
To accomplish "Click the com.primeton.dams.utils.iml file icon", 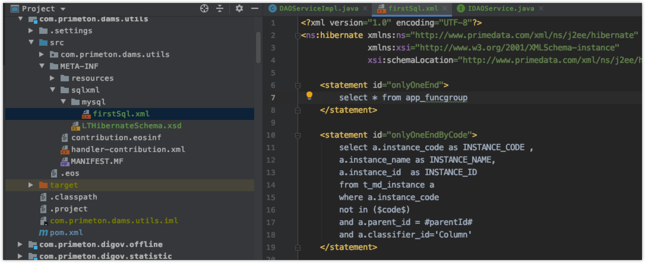I will coord(43,221).
